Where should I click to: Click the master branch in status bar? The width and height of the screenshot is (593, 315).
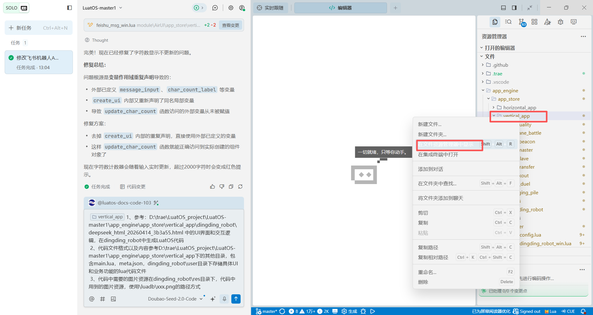[x=267, y=311]
